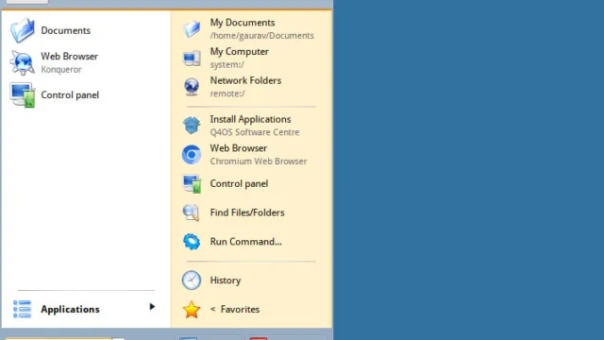Image resolution: width=604 pixels, height=340 pixels.
Task: Click the Favorites star icon
Action: (x=192, y=309)
